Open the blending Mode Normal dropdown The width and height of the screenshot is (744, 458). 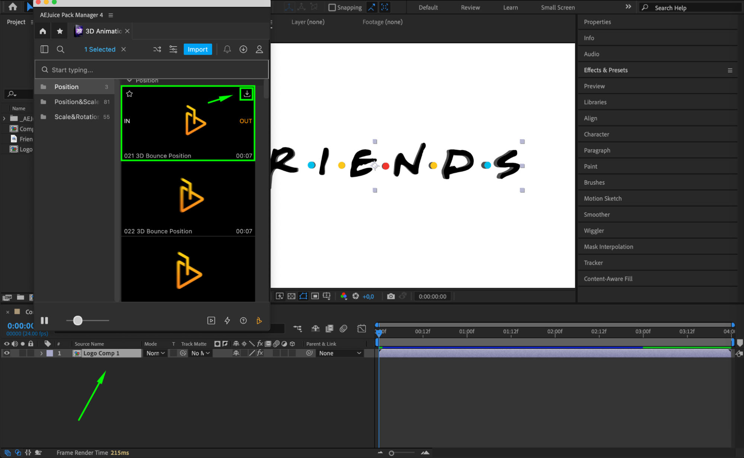[156, 353]
